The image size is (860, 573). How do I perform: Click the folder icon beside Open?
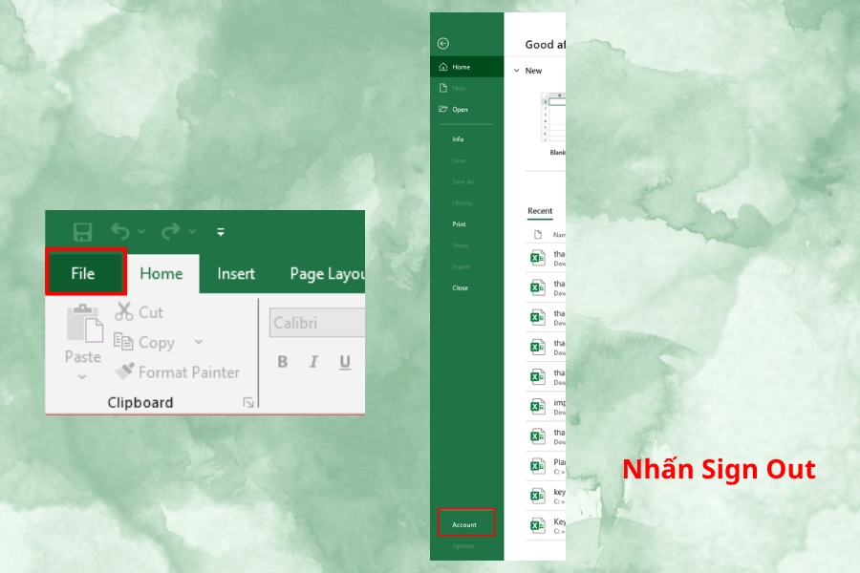443,109
